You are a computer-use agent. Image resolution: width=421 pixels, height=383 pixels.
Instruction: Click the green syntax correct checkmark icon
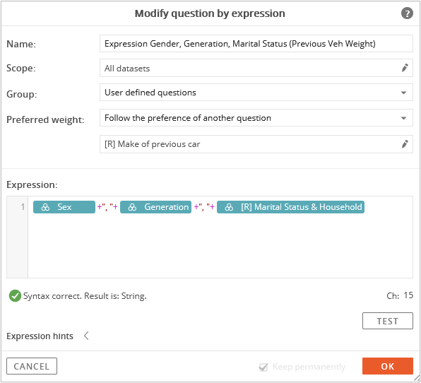point(15,295)
